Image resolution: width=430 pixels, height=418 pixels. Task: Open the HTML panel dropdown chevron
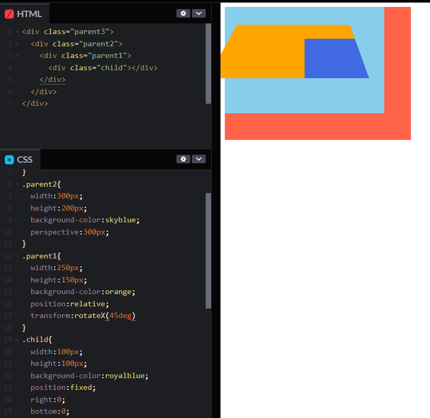pos(199,13)
